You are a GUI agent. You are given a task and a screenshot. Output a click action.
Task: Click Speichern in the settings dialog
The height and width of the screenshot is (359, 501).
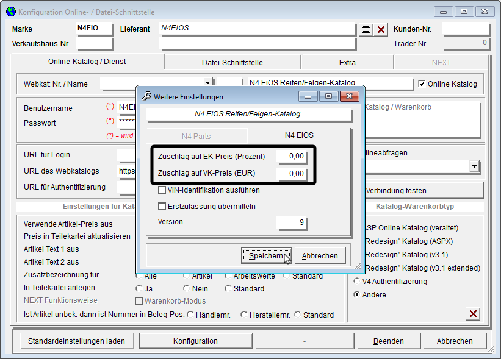[x=266, y=255]
